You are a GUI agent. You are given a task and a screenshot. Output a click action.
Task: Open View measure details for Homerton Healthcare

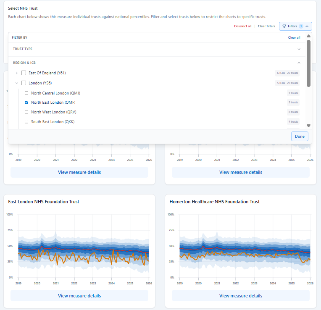[x=241, y=296]
